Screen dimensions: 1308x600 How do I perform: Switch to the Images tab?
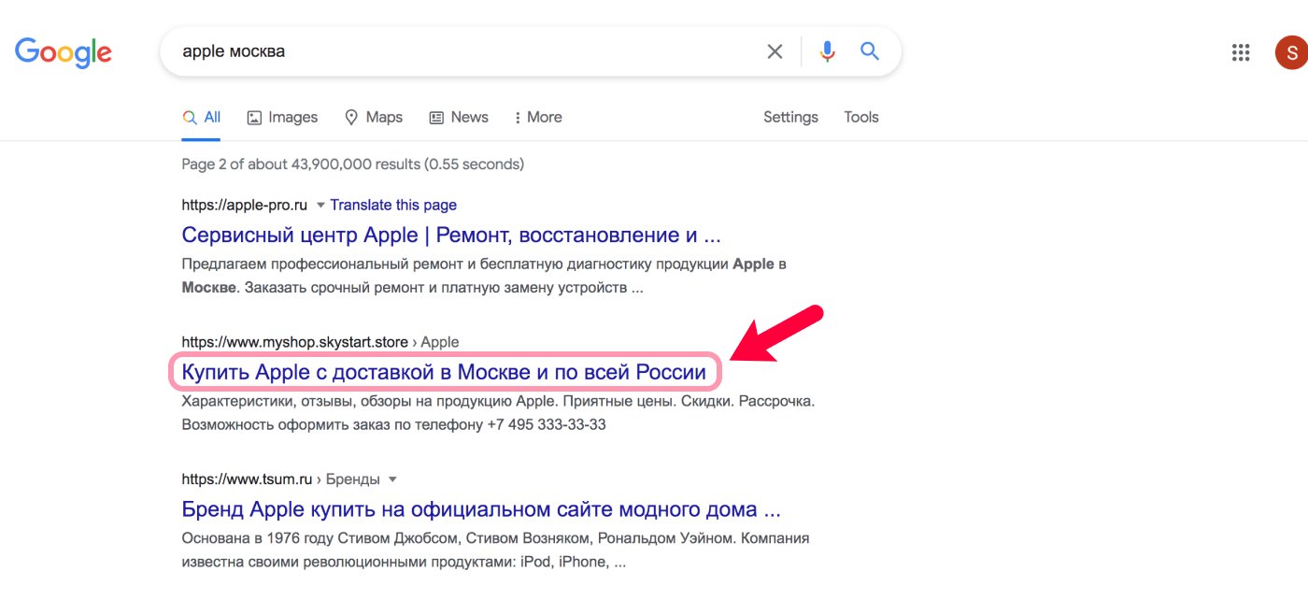[282, 117]
